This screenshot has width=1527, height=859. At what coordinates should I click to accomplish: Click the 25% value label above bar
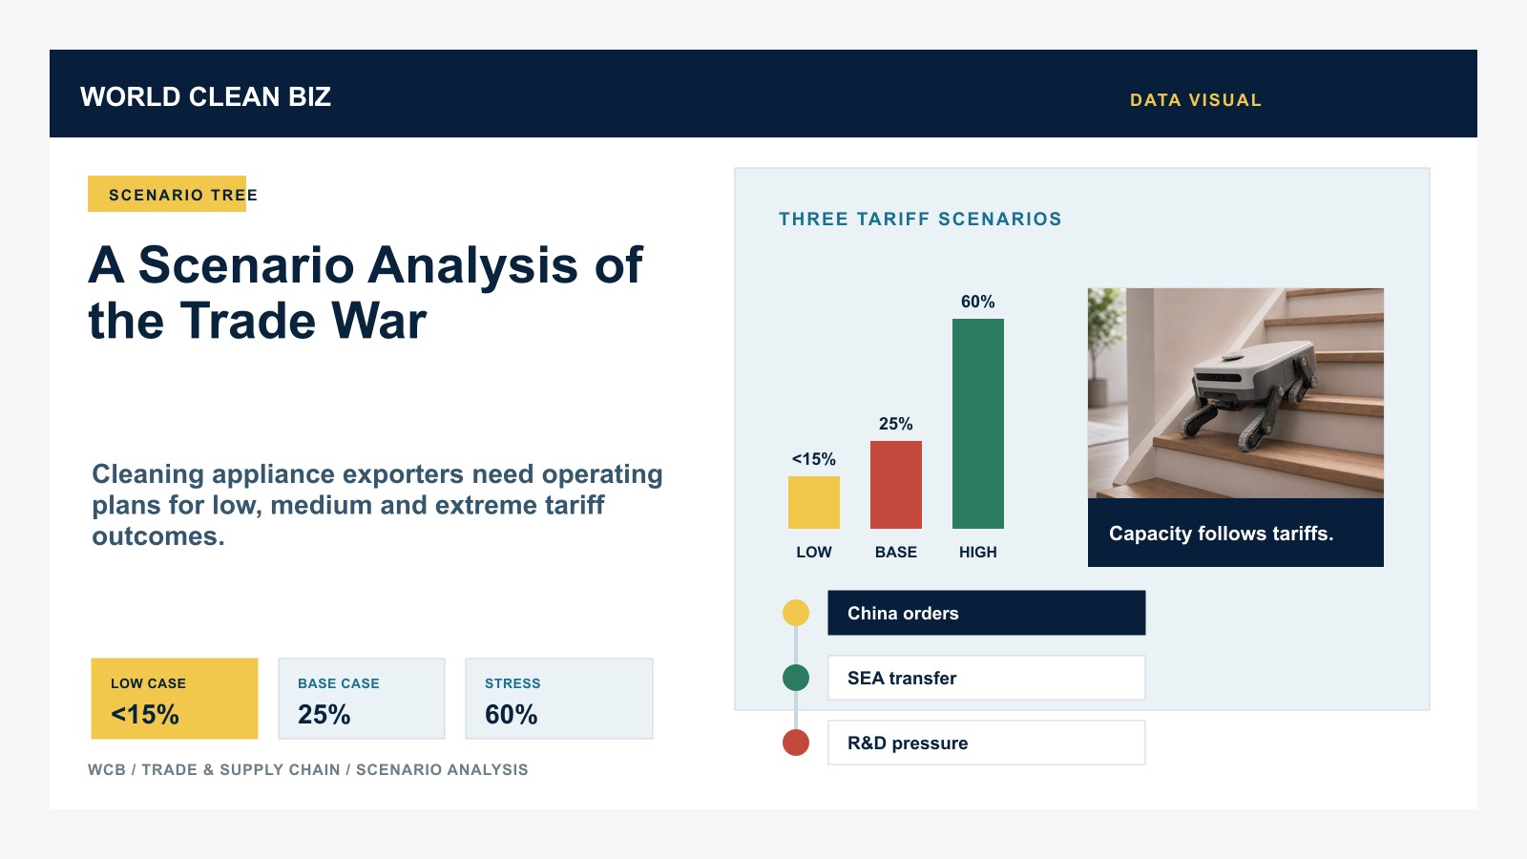896,424
